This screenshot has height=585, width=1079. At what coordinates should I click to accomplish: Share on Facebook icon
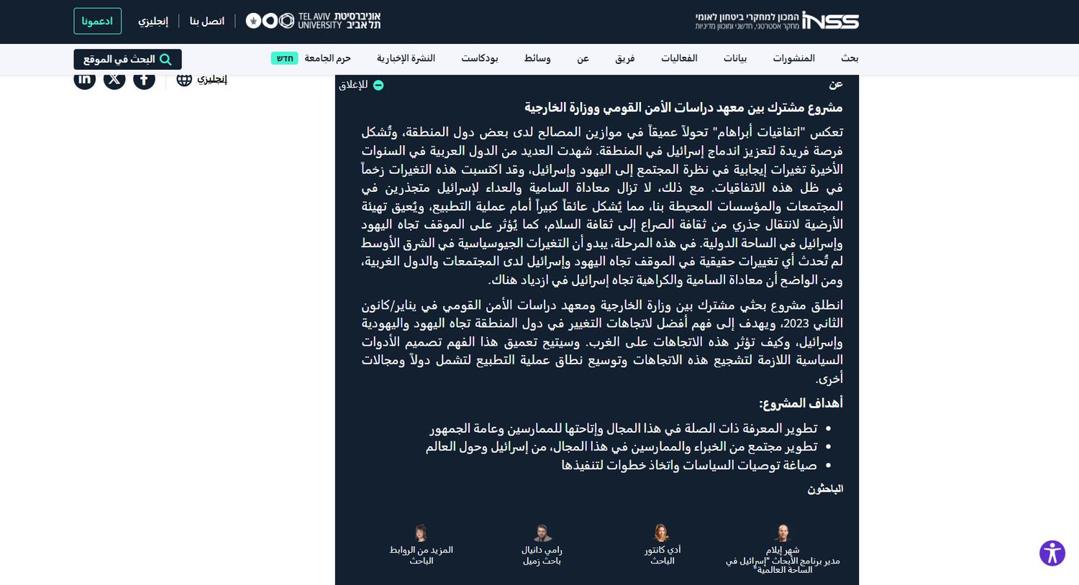point(144,79)
